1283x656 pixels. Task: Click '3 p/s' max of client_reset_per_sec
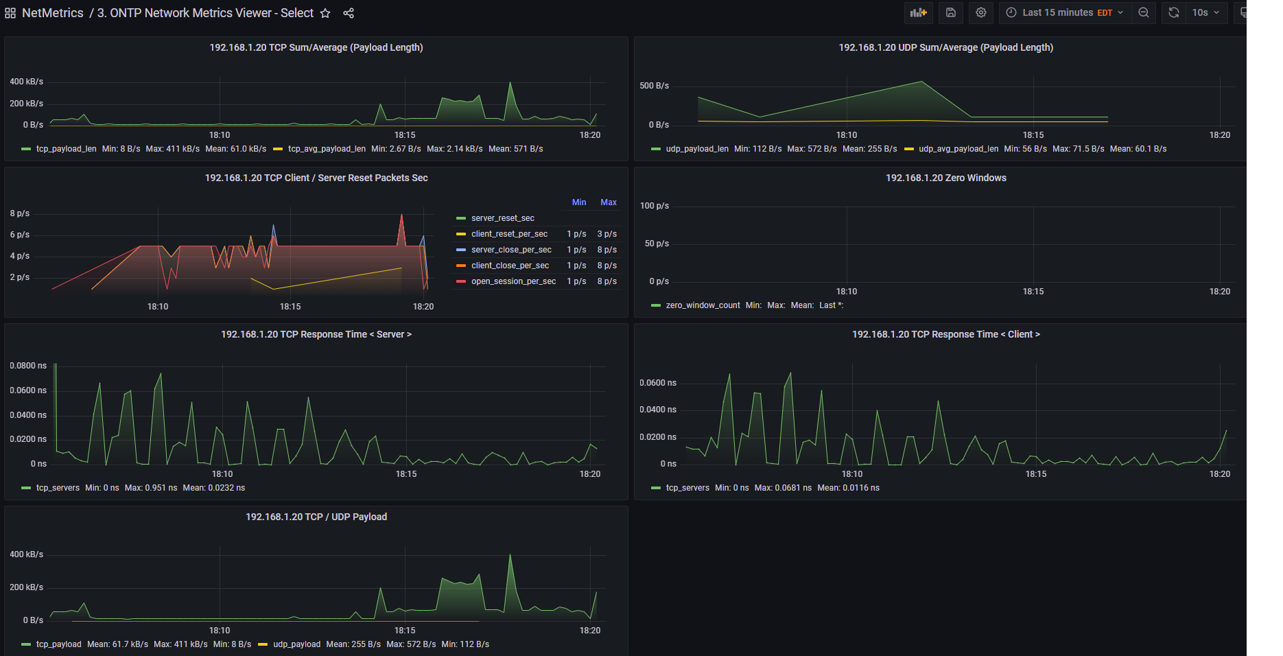pos(607,234)
